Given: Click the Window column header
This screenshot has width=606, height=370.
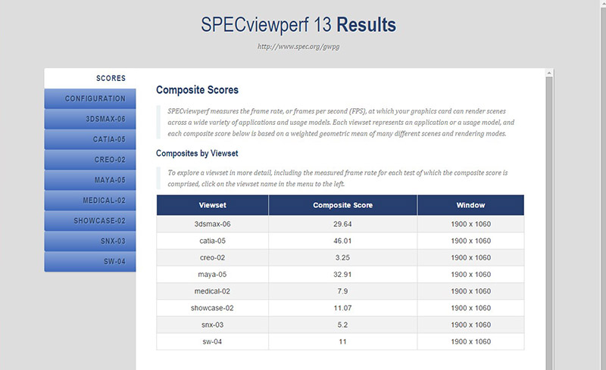Looking at the screenshot, I should [x=470, y=205].
